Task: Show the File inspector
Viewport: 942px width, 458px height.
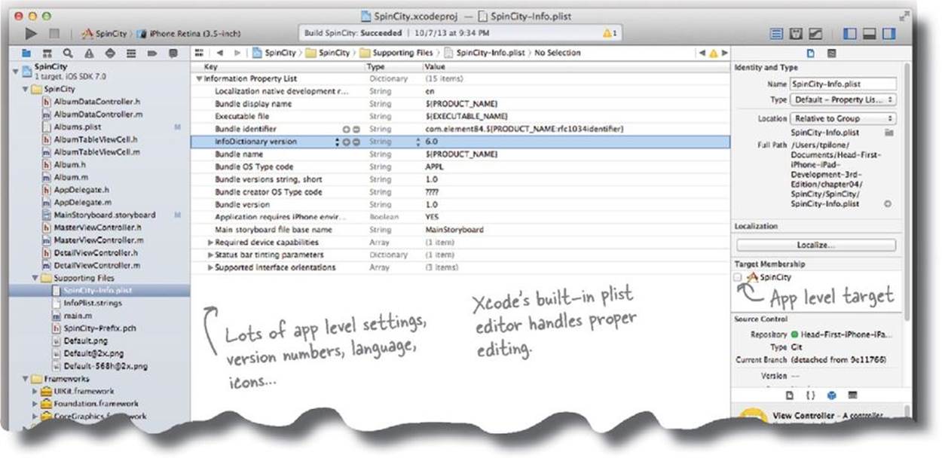Action: click(x=811, y=53)
